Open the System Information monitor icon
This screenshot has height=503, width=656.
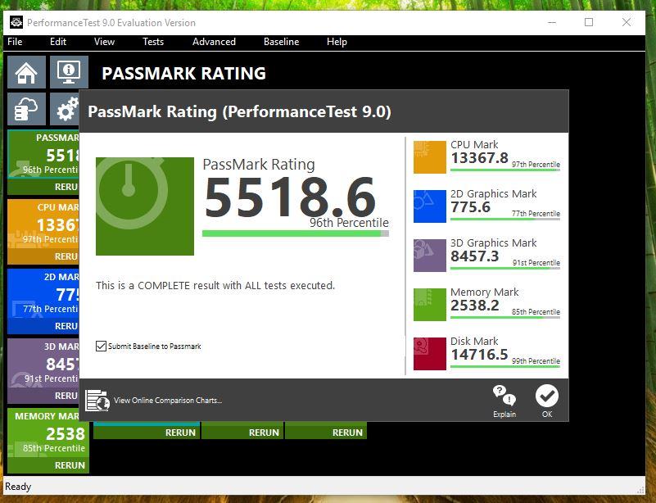(69, 72)
